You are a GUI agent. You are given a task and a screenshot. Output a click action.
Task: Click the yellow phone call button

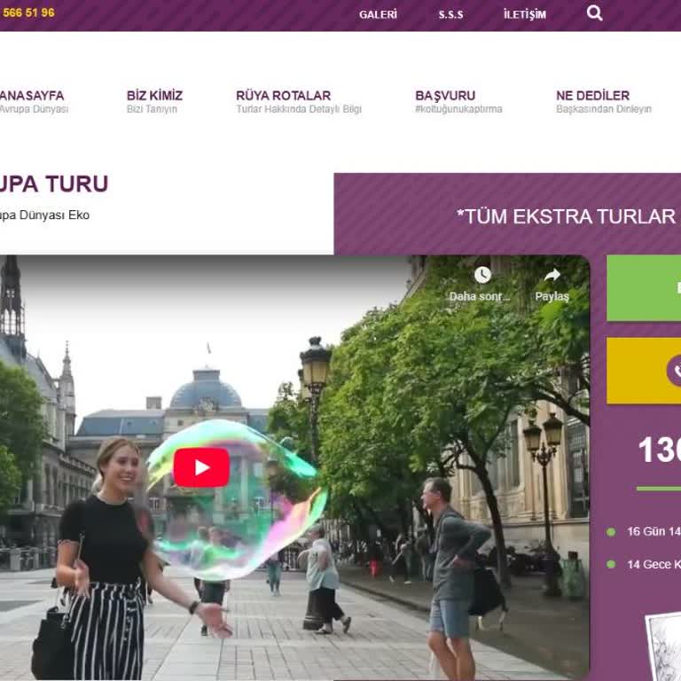[x=644, y=371]
